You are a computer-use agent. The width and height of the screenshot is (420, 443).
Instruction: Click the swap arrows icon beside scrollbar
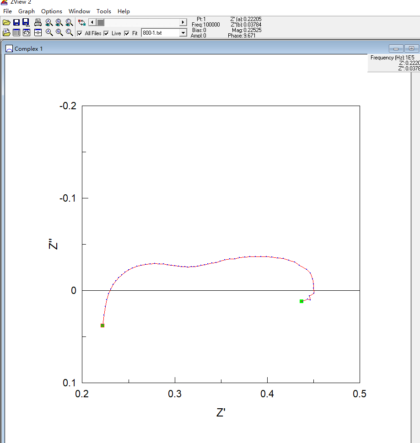[x=81, y=22]
